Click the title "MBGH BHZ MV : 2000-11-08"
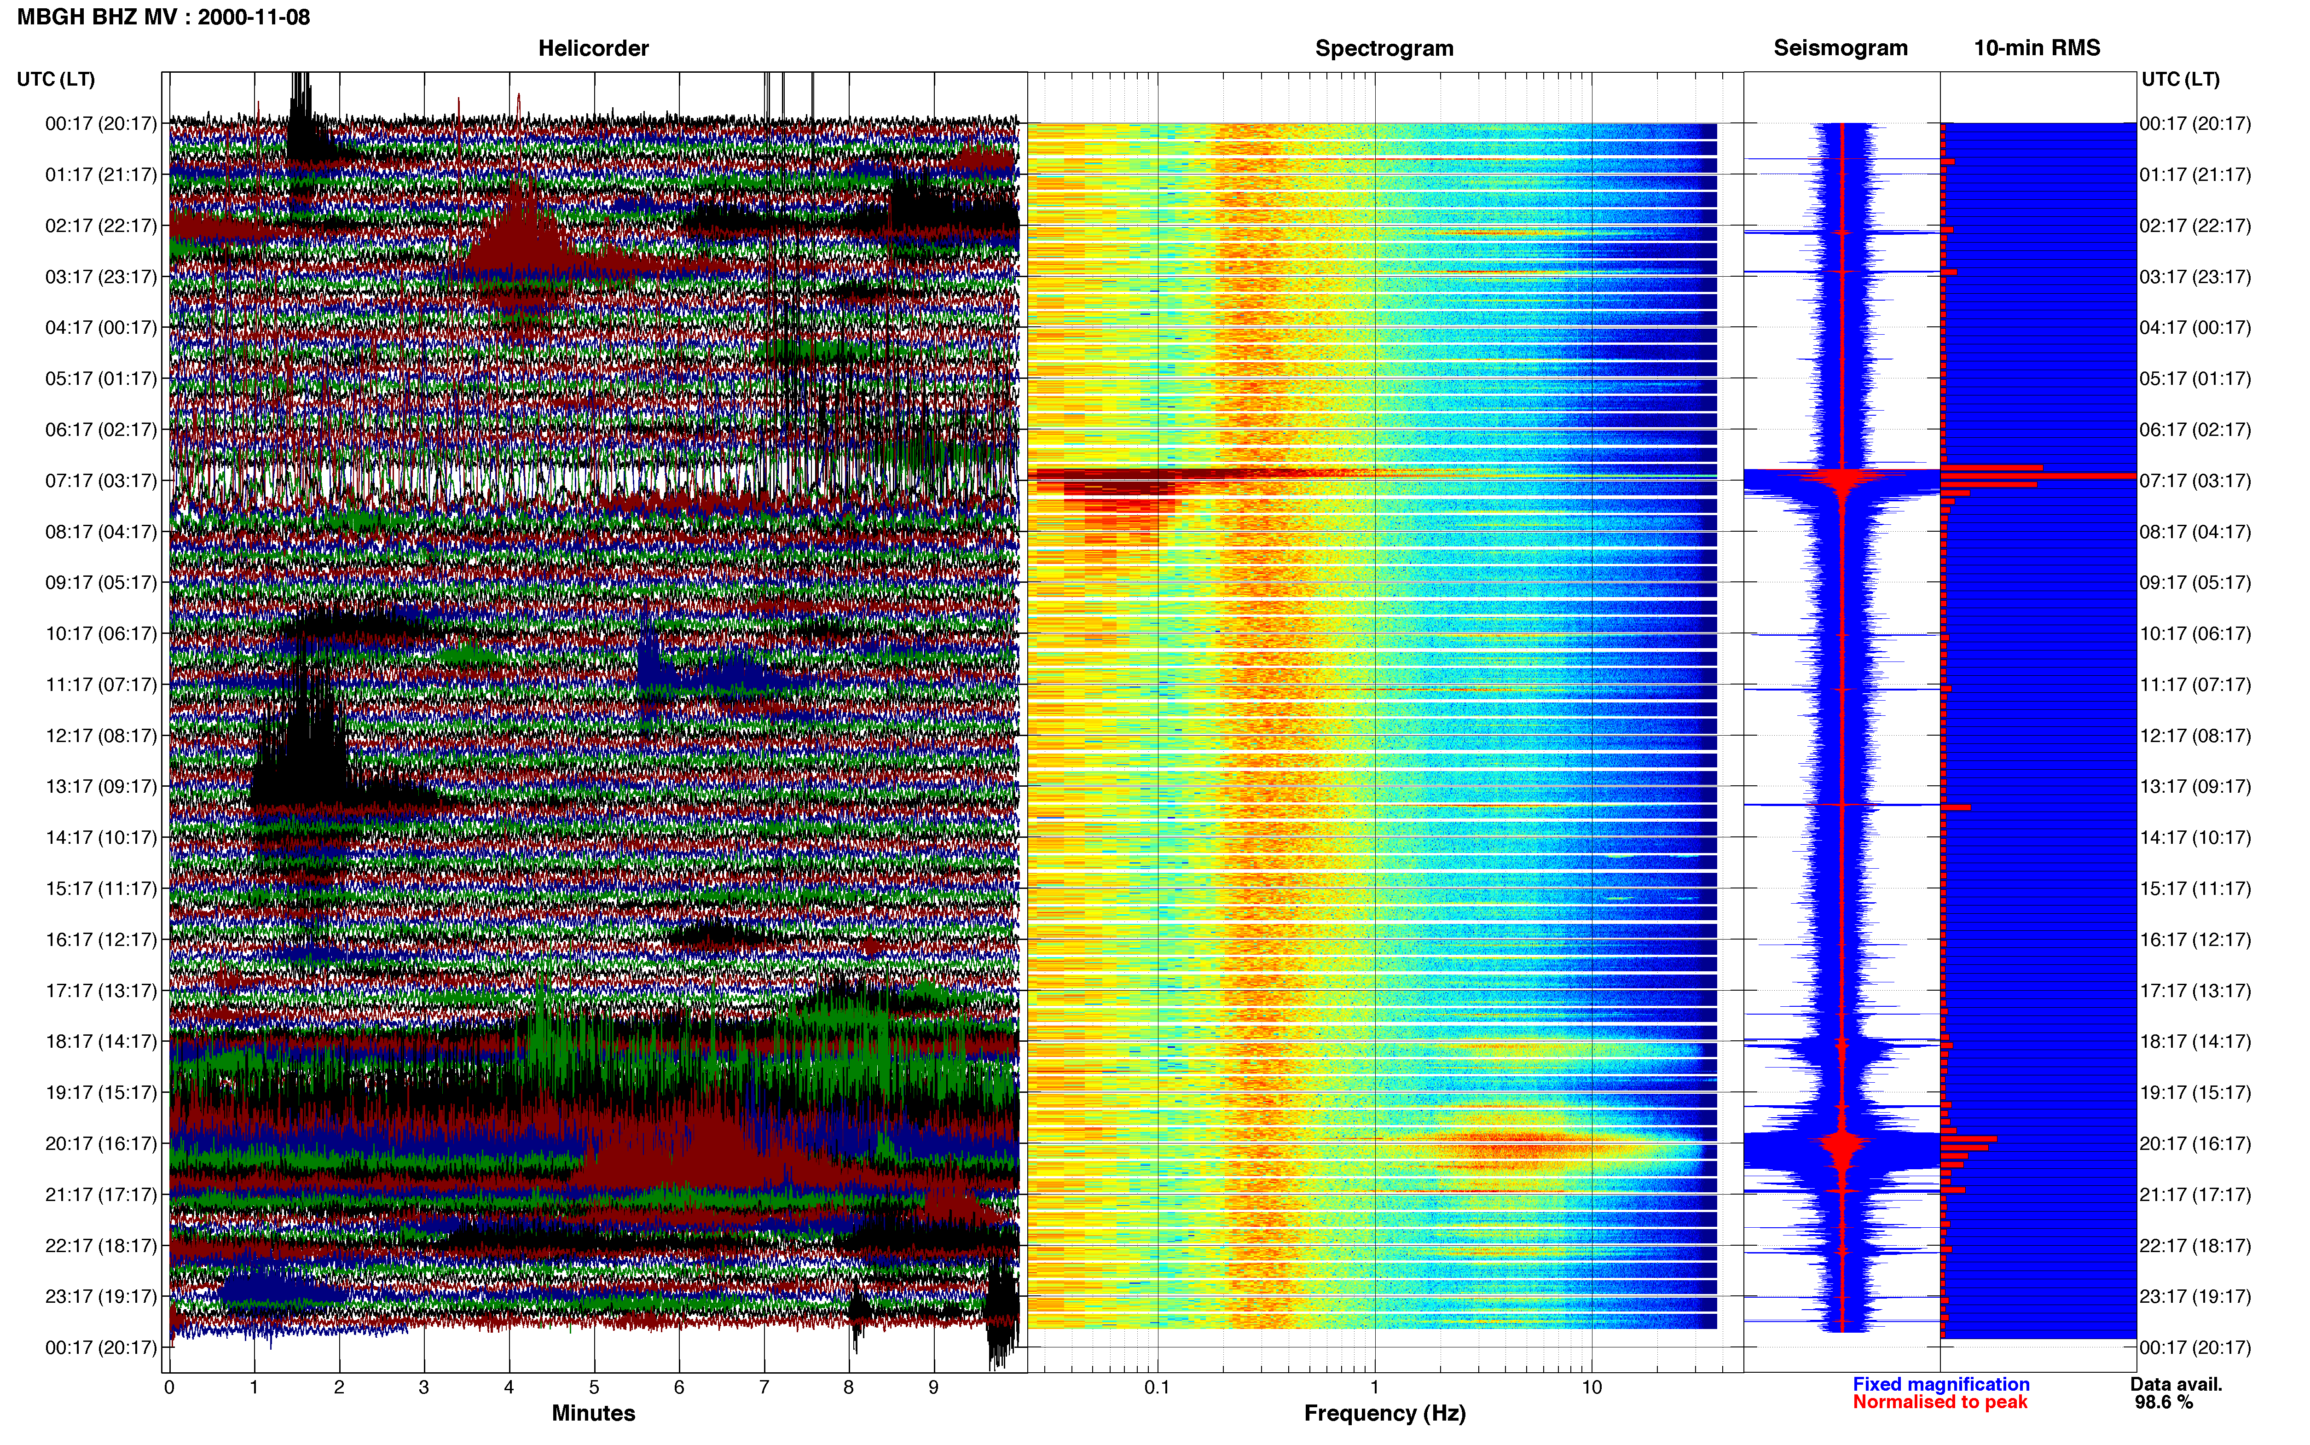This screenshot has width=2310, height=1445. [x=163, y=17]
